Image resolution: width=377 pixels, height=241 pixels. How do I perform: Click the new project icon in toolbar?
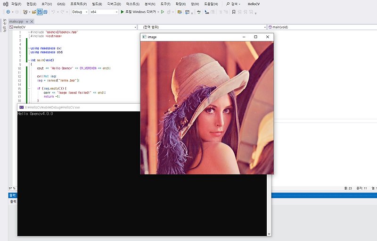pyautogui.click(x=25, y=12)
